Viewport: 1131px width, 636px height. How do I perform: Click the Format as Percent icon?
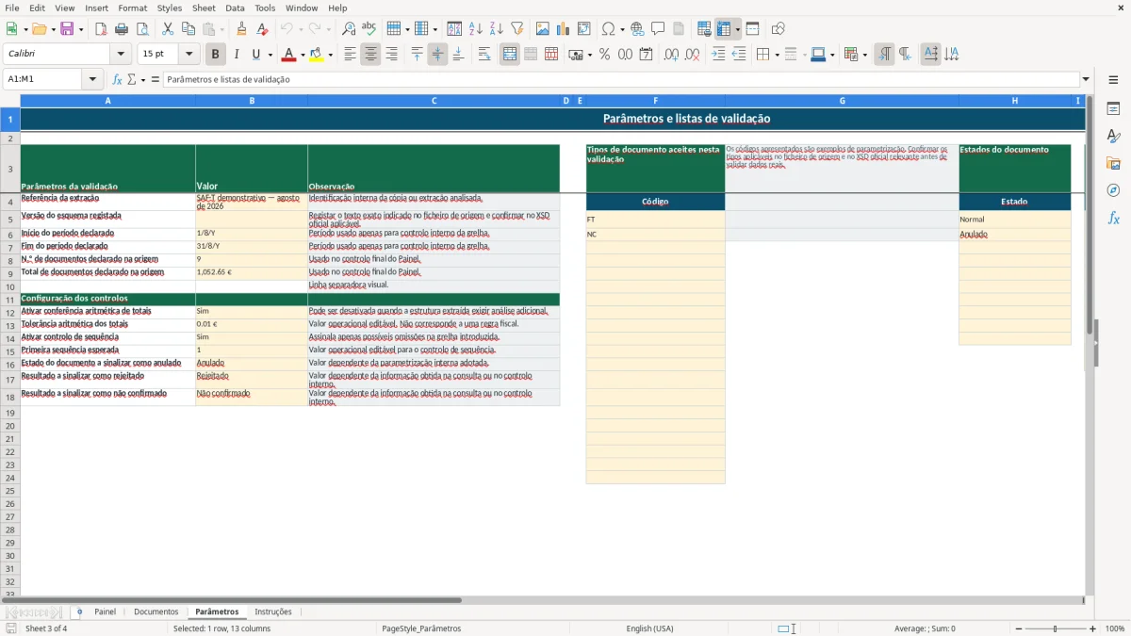coord(605,55)
